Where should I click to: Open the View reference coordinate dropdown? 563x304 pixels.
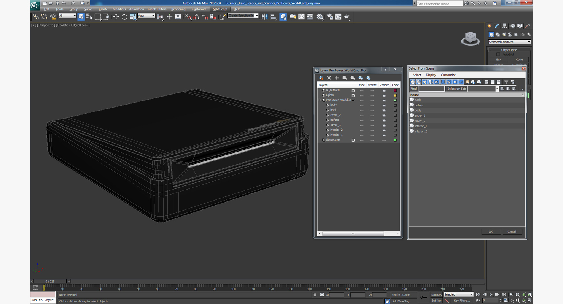pos(146,16)
